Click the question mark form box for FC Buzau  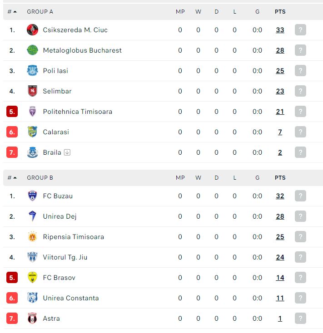click(300, 196)
